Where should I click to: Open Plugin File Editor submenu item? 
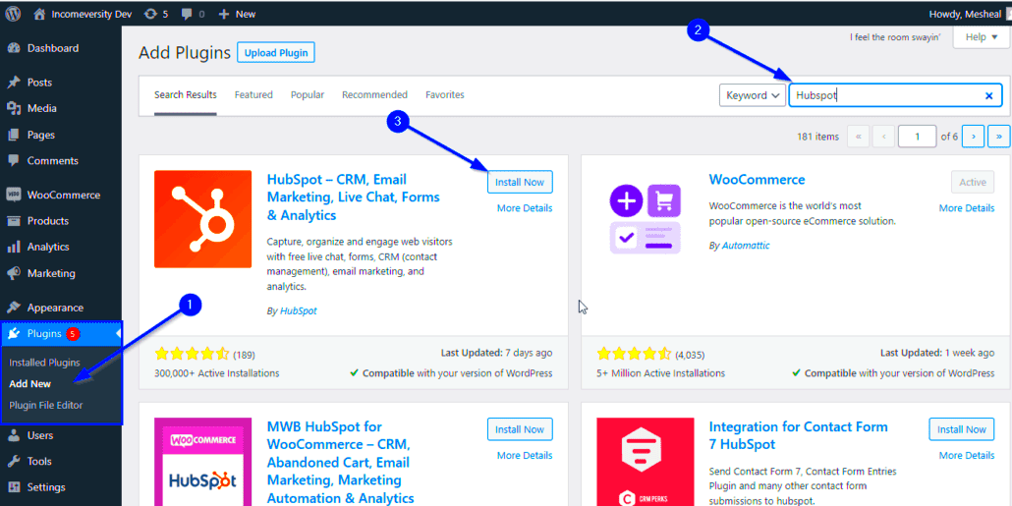(x=46, y=406)
